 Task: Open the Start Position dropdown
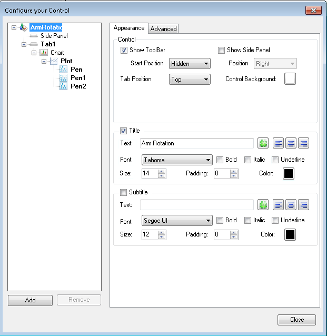(190, 64)
